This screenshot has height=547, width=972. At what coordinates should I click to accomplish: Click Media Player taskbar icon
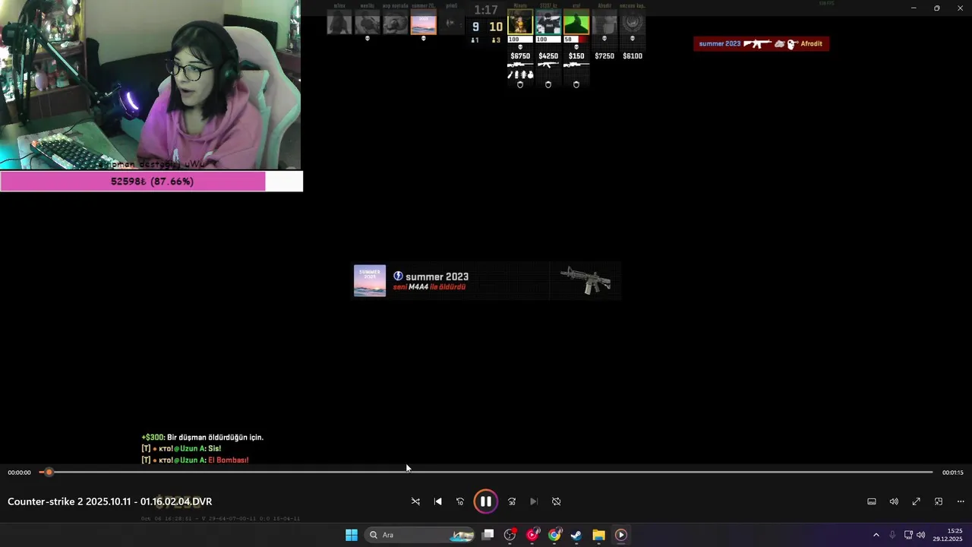620,535
